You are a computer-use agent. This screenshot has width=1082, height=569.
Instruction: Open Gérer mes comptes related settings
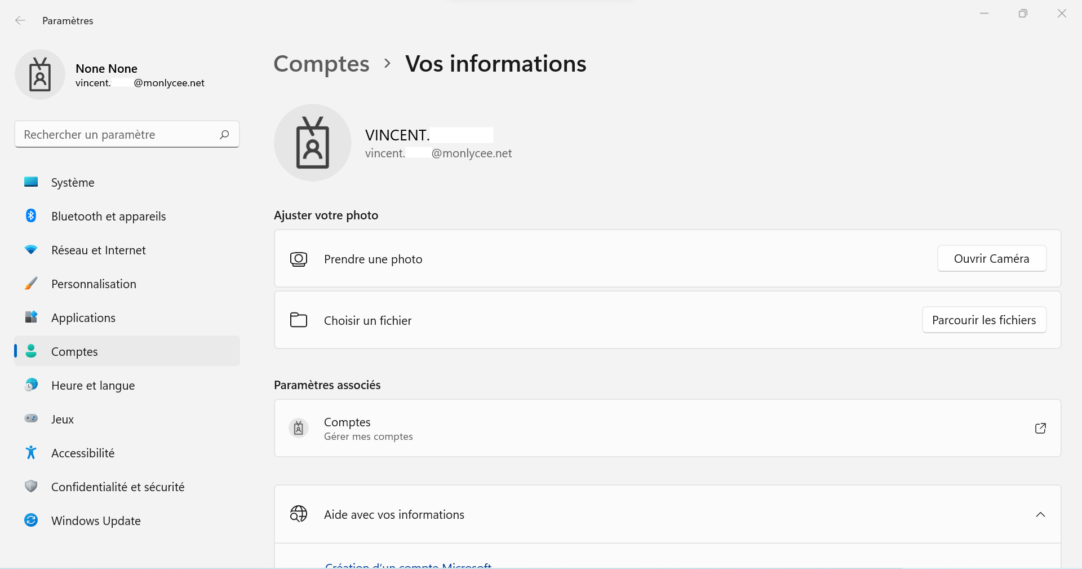[x=667, y=428]
